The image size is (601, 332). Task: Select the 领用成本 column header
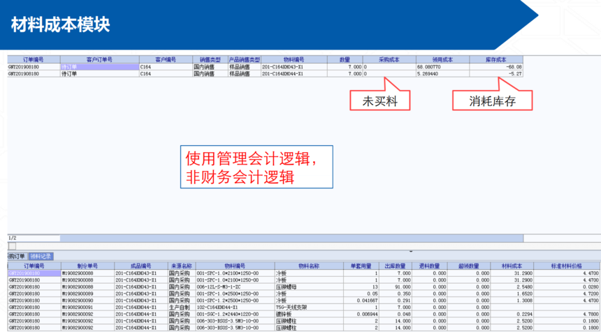click(442, 60)
